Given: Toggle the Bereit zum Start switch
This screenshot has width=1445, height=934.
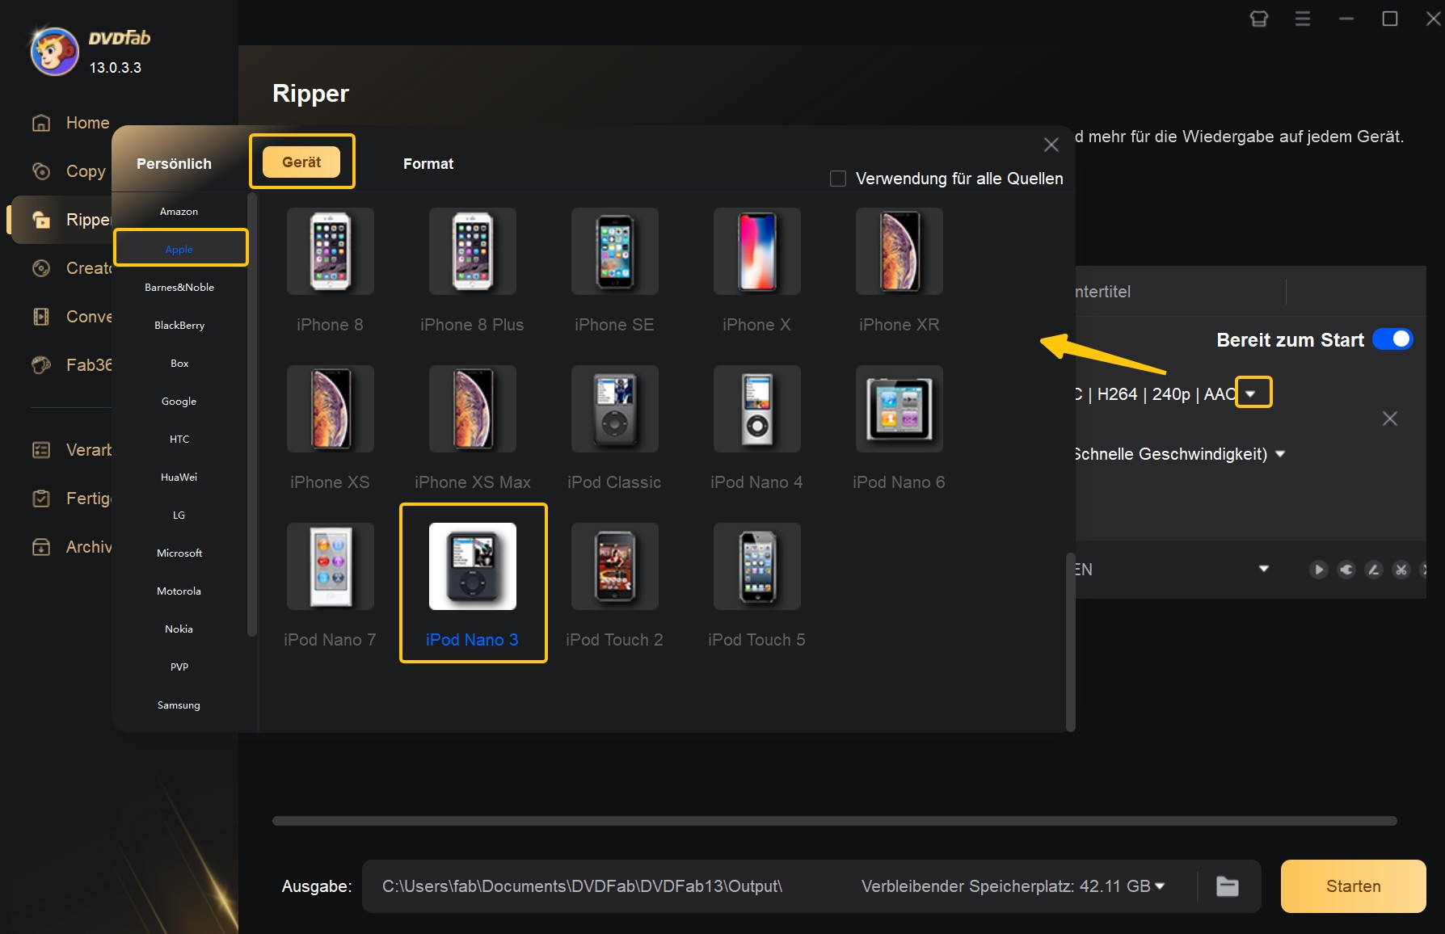Looking at the screenshot, I should (1392, 339).
